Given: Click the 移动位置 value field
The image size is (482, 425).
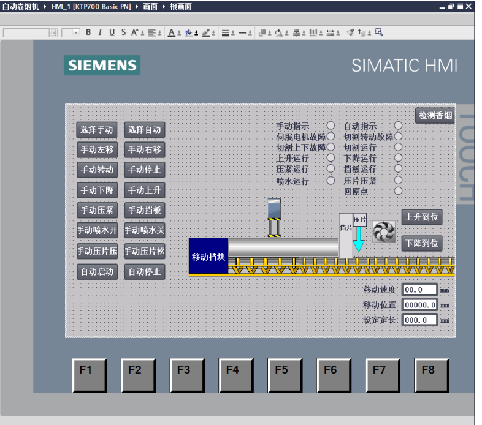Looking at the screenshot, I should [x=419, y=304].
